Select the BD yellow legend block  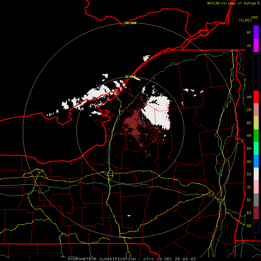point(256,123)
